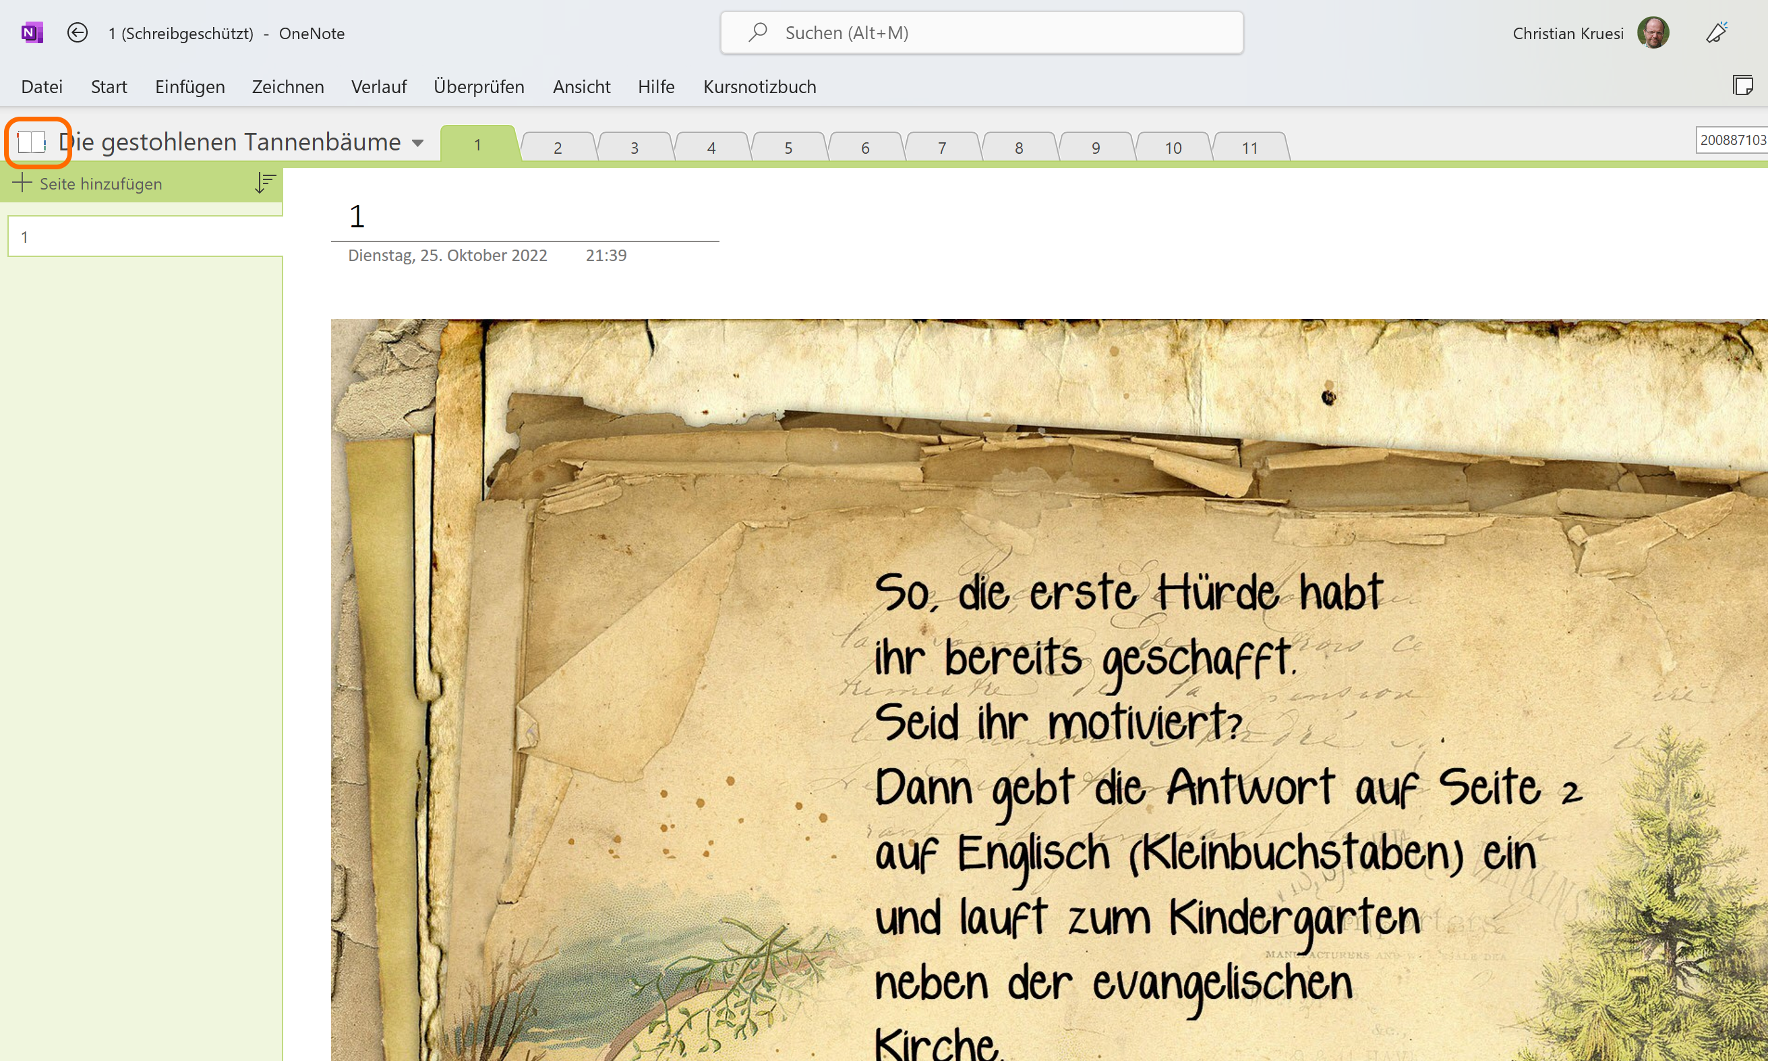This screenshot has height=1061, width=1768.
Task: Open the sticky notes feed icon
Action: tap(1742, 86)
